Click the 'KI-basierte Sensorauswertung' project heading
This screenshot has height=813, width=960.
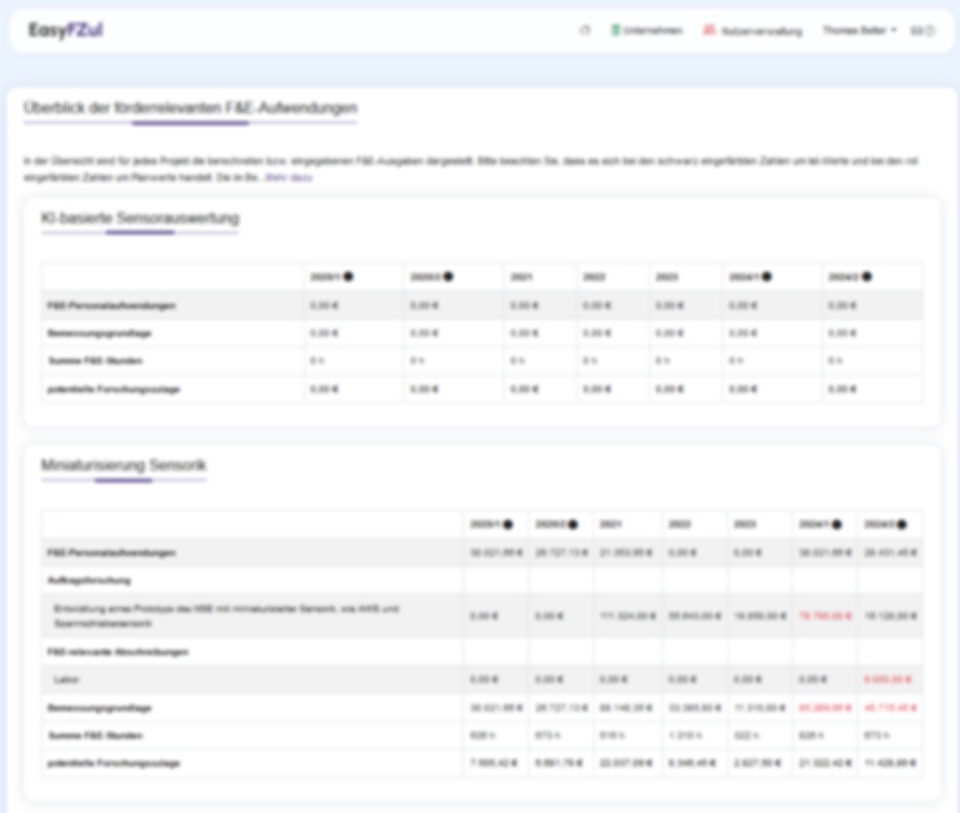[x=140, y=219]
